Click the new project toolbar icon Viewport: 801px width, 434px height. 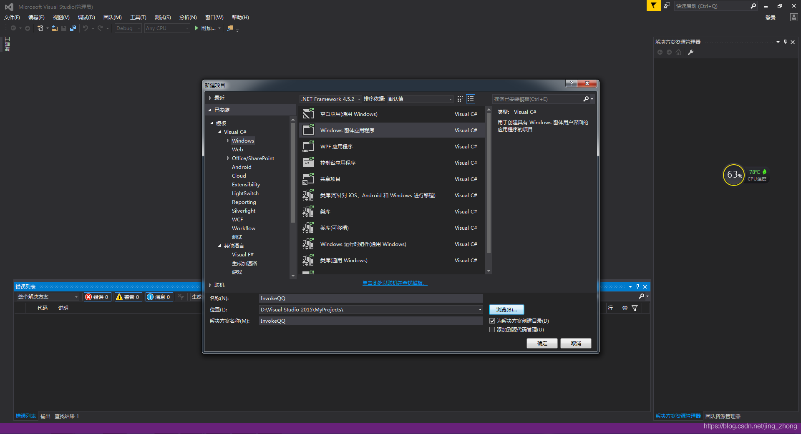(40, 28)
